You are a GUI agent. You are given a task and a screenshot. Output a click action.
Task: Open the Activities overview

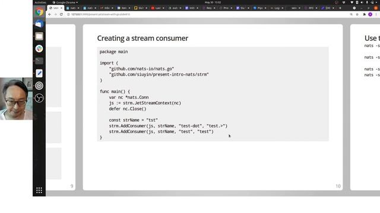point(40,2)
